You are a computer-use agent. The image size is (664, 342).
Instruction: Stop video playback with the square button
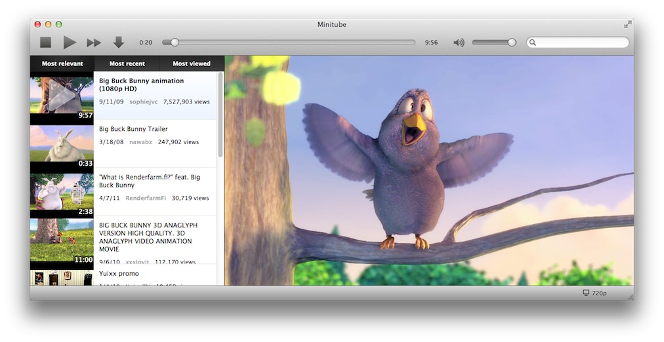[x=45, y=43]
